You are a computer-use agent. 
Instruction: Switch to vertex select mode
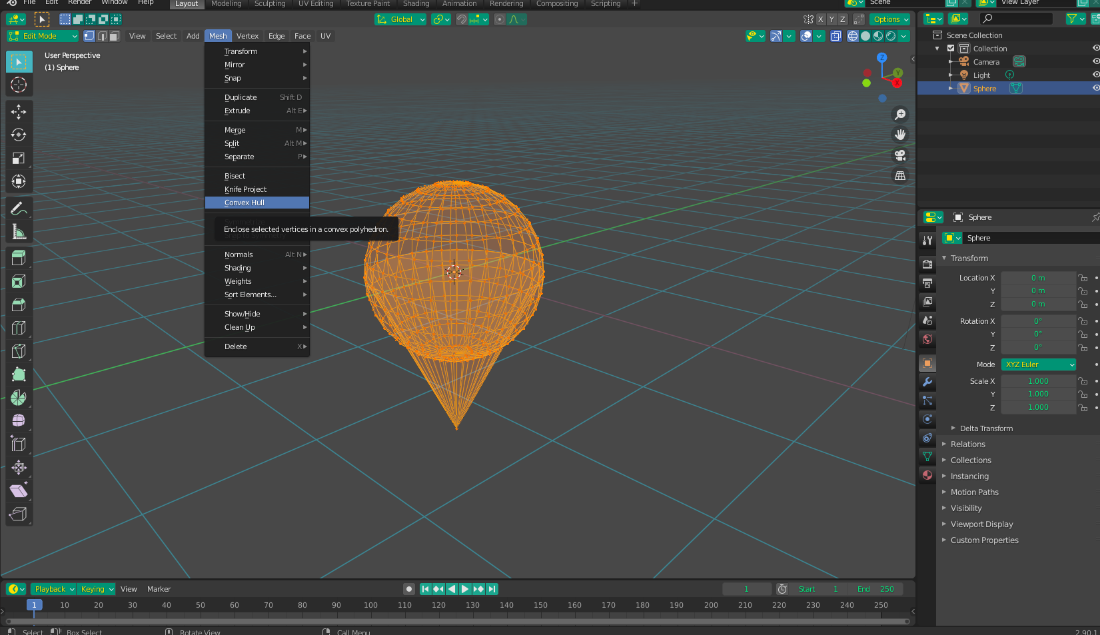pos(89,36)
